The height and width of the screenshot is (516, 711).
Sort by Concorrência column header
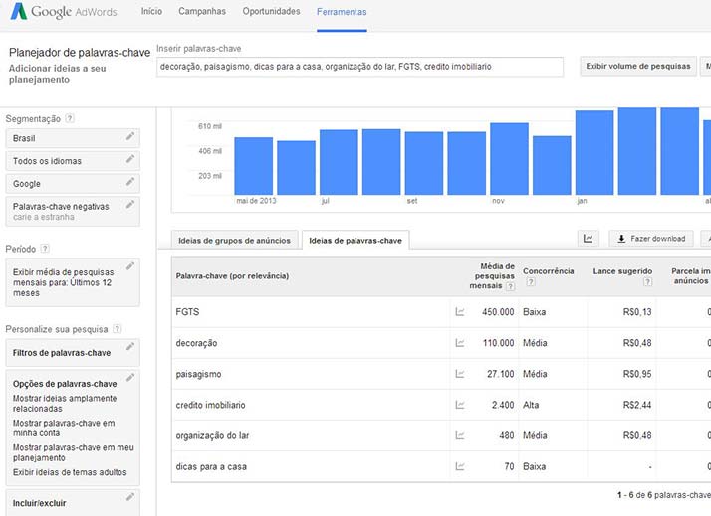549,271
